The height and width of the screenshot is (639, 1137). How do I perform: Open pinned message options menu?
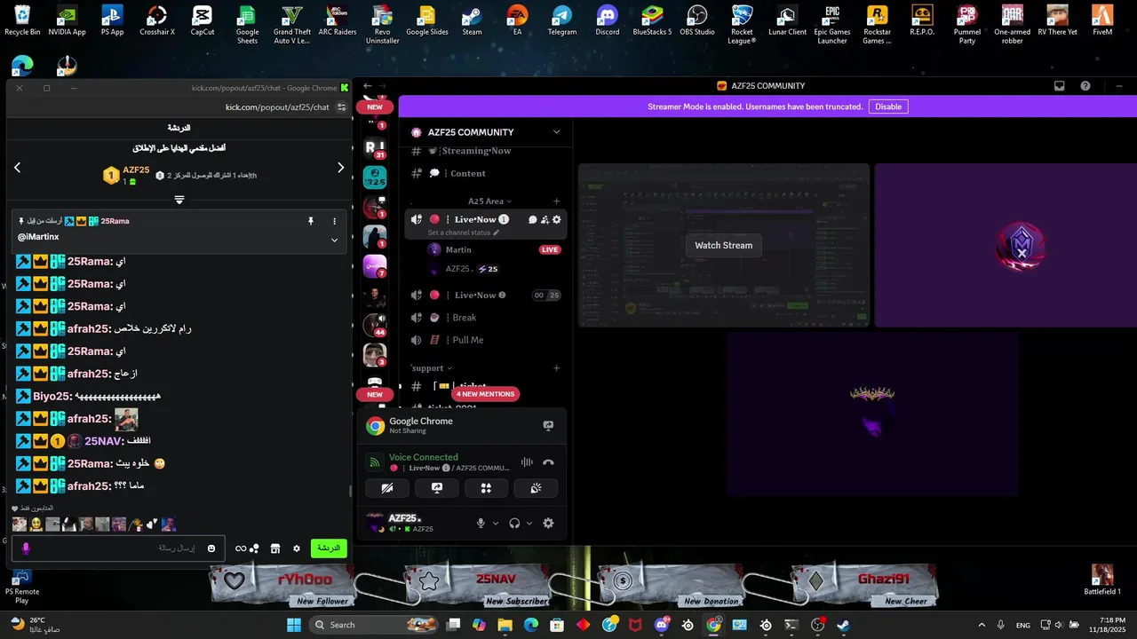point(334,221)
